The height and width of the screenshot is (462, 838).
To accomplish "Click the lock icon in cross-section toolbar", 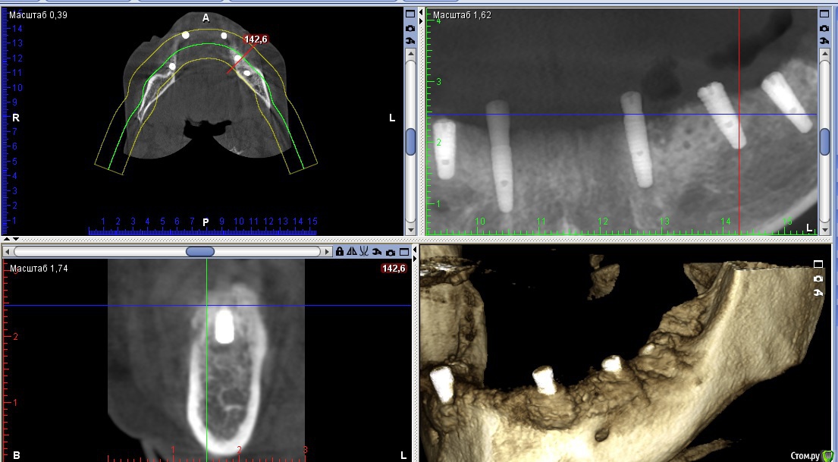I will coord(340,252).
